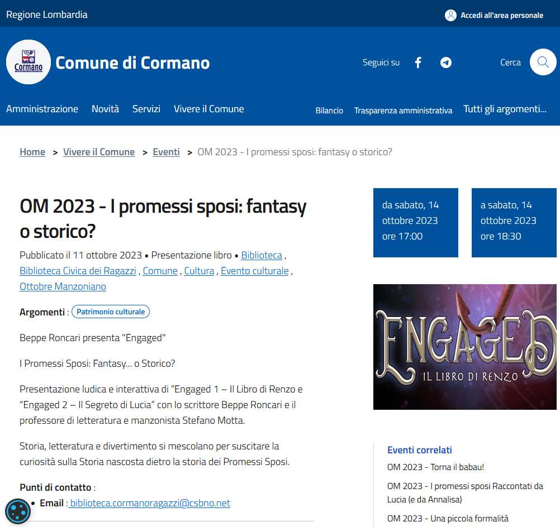Open the Cultura category link
The width and height of the screenshot is (560, 527).
coord(200,271)
